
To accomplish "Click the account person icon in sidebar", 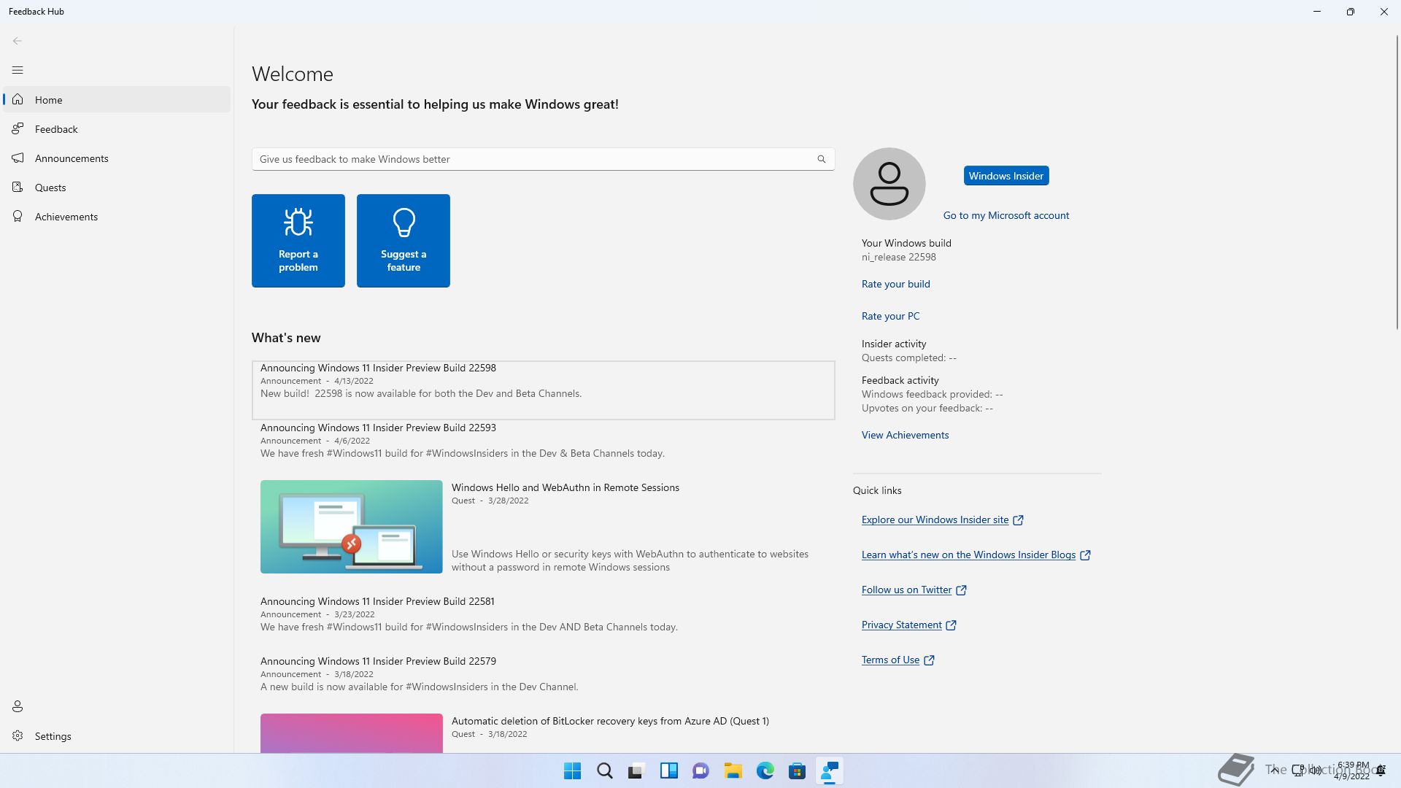I will (x=18, y=706).
